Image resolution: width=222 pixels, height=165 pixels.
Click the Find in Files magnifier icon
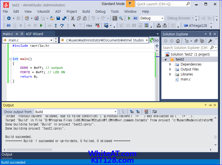[121, 18]
